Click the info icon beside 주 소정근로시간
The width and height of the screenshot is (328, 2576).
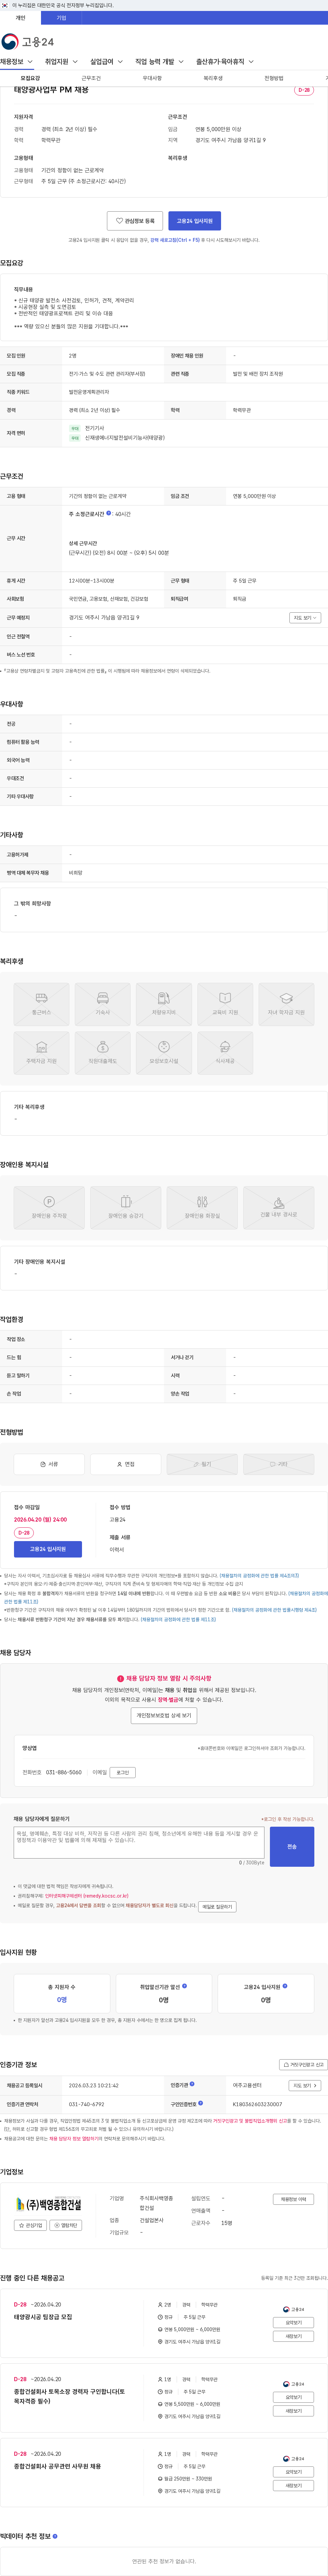pyautogui.click(x=109, y=513)
